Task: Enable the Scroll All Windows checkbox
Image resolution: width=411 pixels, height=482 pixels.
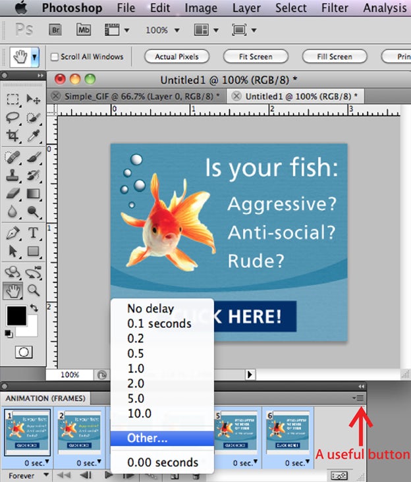Action: [55, 57]
